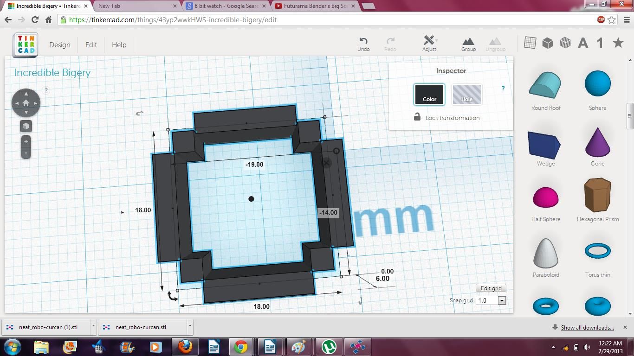Screen dimensions: 634x356
Task: Click the Show all downloads link
Action: click(587, 327)
